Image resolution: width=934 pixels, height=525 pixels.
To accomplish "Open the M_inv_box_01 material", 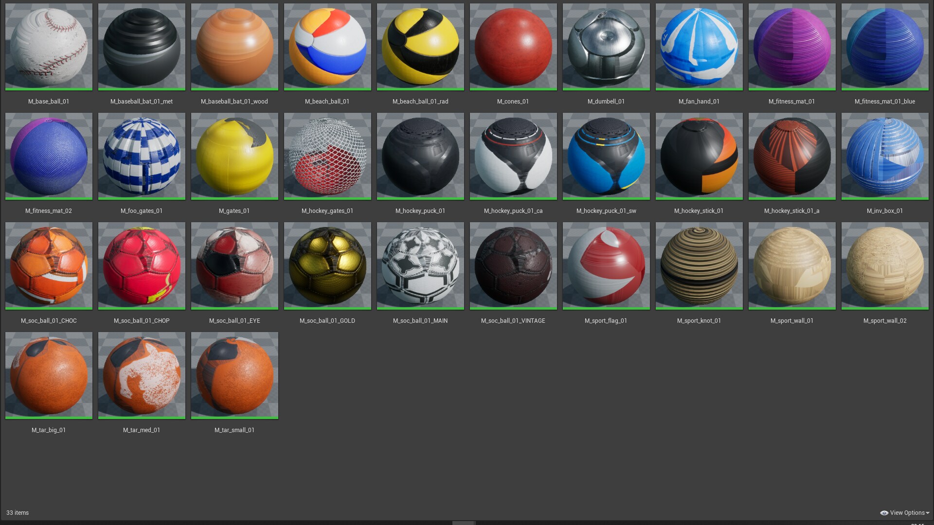I will pyautogui.click(x=884, y=156).
